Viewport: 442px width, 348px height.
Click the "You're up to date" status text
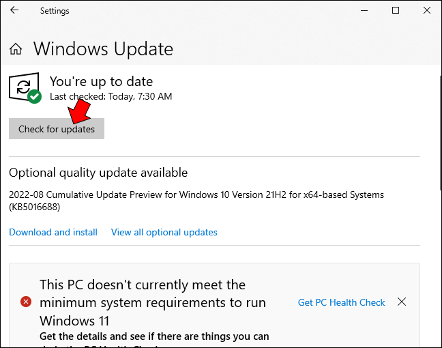[101, 81]
